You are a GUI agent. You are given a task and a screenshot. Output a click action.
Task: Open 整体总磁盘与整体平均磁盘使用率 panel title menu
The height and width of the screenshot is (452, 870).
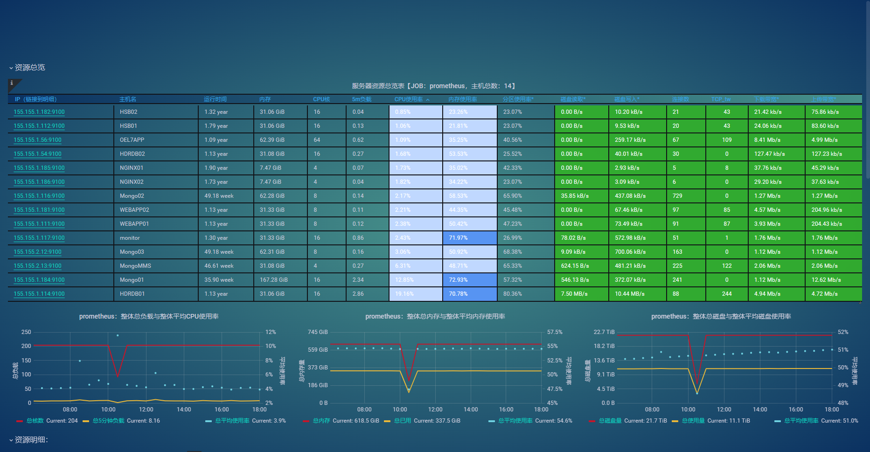tap(721, 316)
